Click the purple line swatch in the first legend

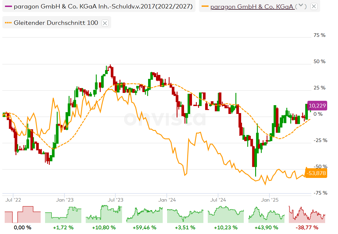(x=8, y=6)
